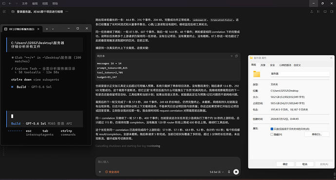Cancel the properties dialog with 取消
The width and height of the screenshot is (336, 180).
click(x=305, y=164)
